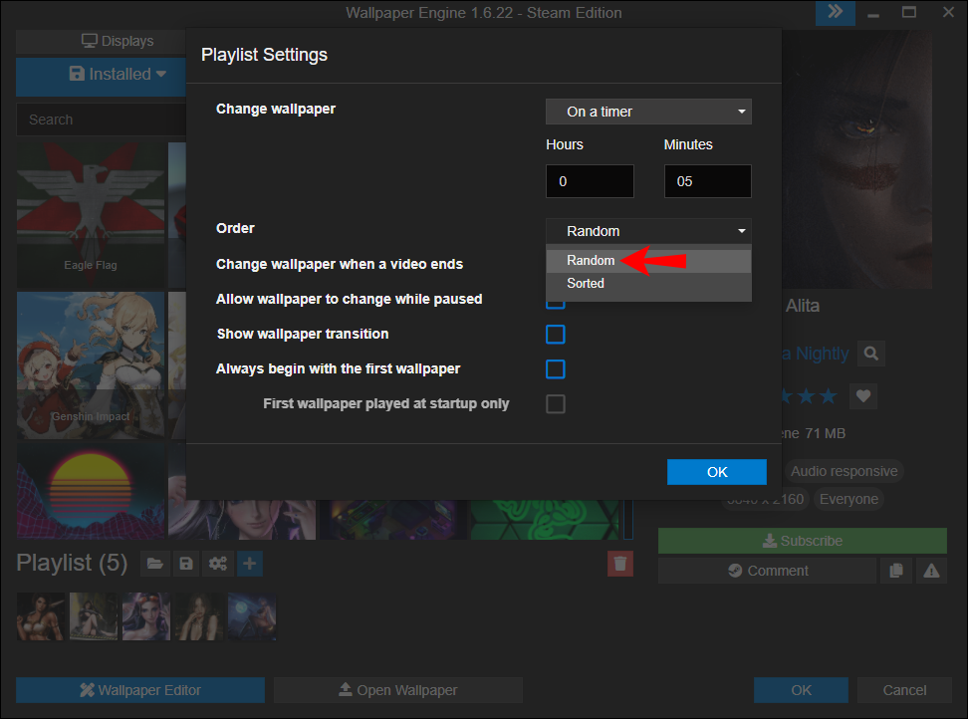Open playlist from folder icon

point(155,564)
